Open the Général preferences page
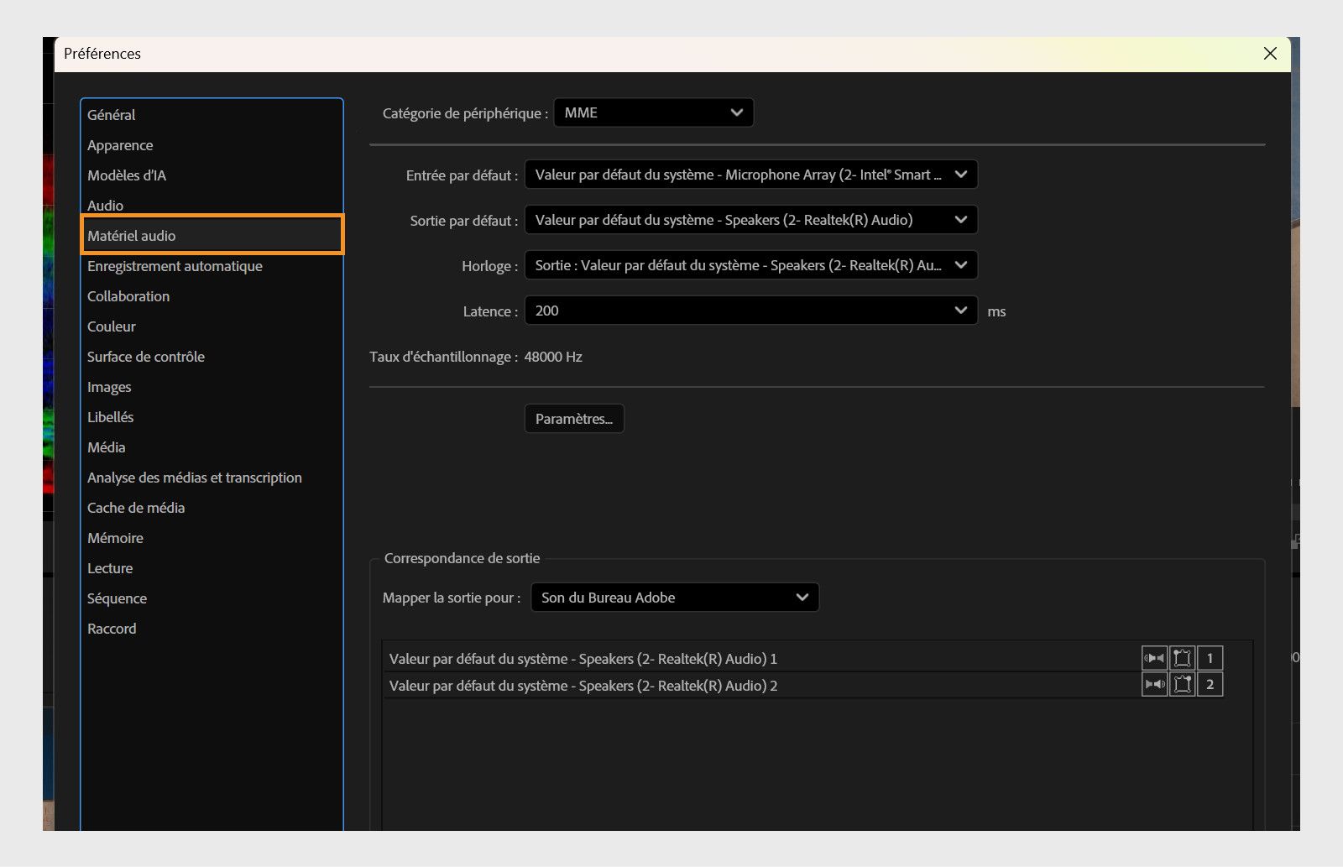Viewport: 1343px width, 867px height. (111, 115)
